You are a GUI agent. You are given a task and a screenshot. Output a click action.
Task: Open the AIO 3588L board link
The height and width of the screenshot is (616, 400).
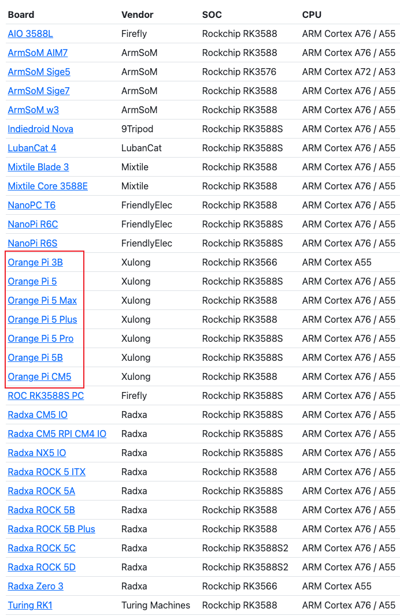click(30, 34)
